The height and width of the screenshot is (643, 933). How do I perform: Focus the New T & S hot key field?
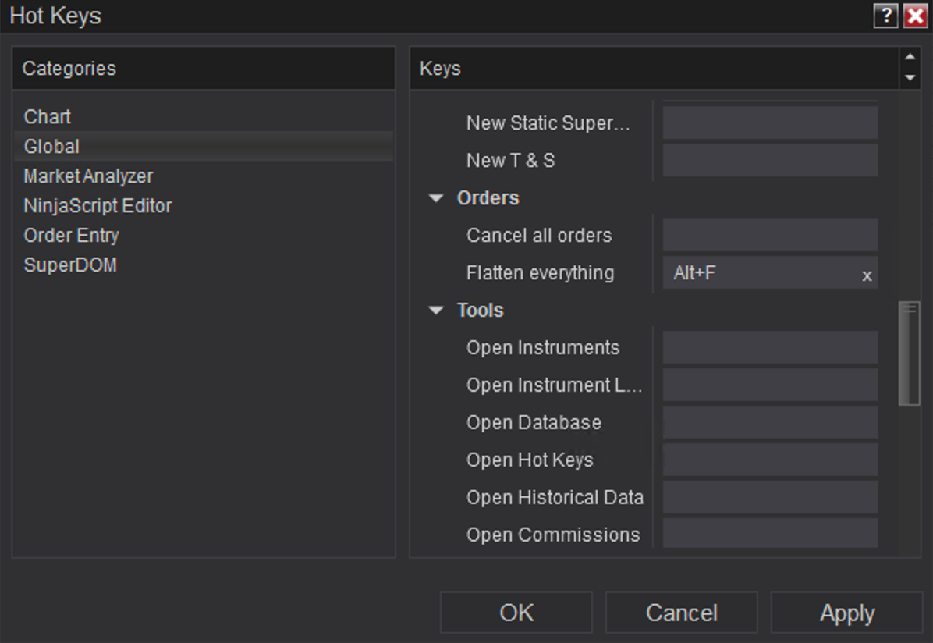click(x=770, y=160)
